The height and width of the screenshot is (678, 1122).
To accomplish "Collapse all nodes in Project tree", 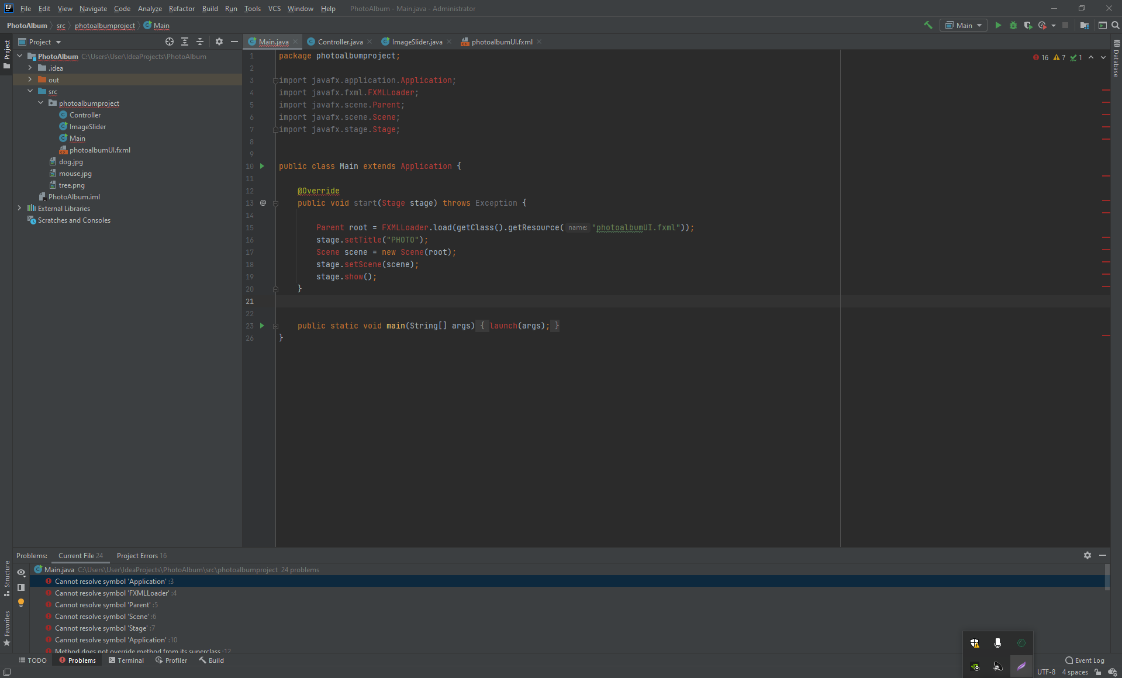I will pyautogui.click(x=200, y=41).
